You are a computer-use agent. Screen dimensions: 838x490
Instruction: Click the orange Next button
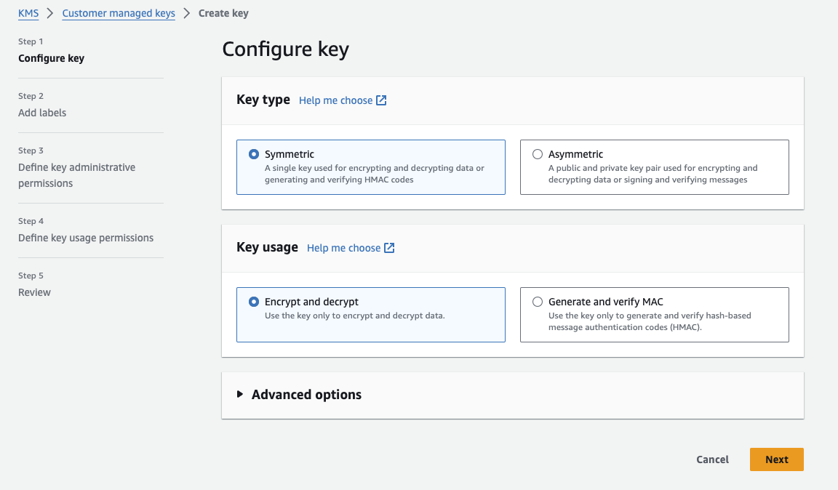[x=776, y=459]
